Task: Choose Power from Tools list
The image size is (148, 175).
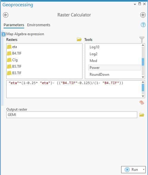Action: [114, 68]
